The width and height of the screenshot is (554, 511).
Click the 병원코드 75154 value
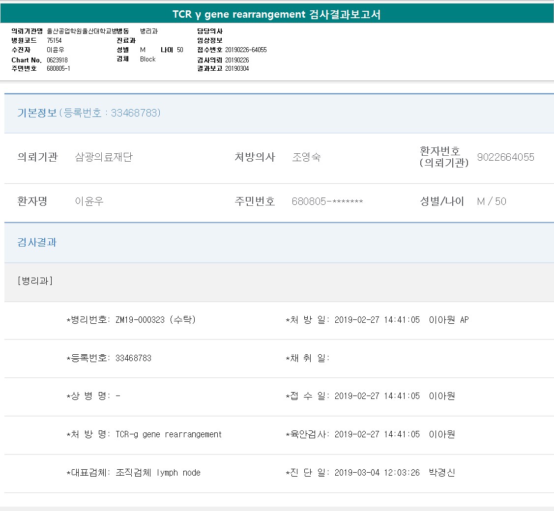[54, 40]
